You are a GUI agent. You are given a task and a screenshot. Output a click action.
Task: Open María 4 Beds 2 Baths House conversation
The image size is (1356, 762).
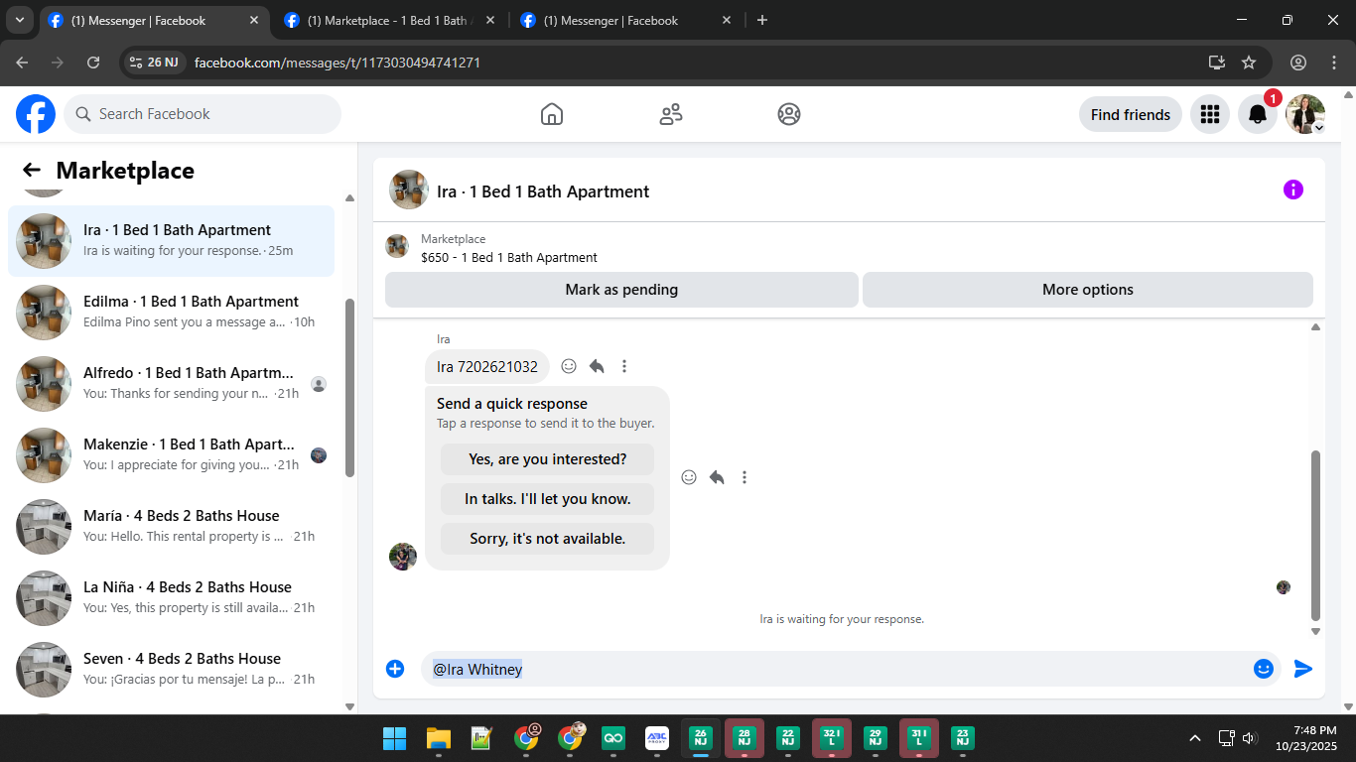171,527
